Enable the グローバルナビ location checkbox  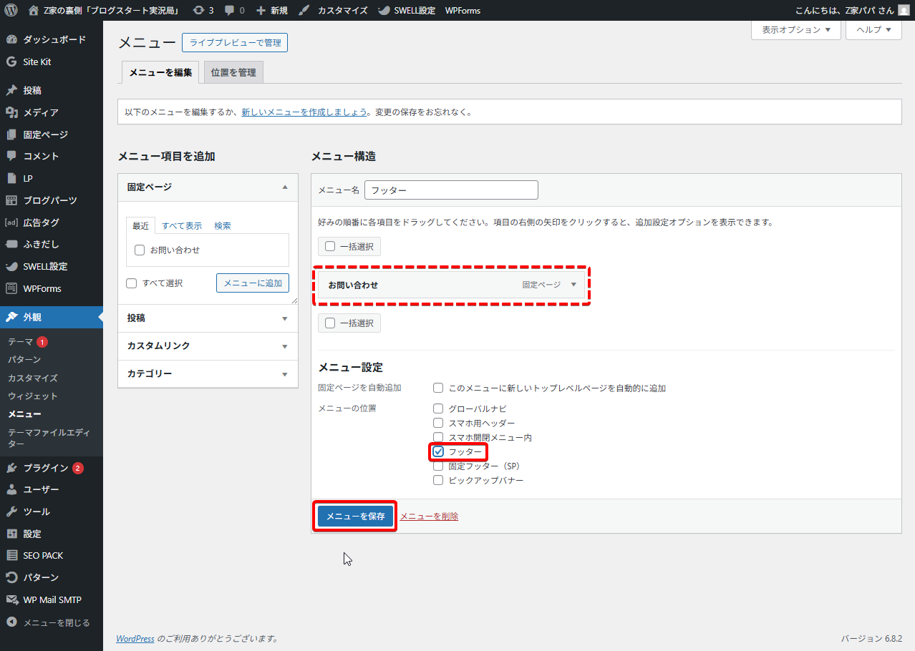click(x=439, y=409)
